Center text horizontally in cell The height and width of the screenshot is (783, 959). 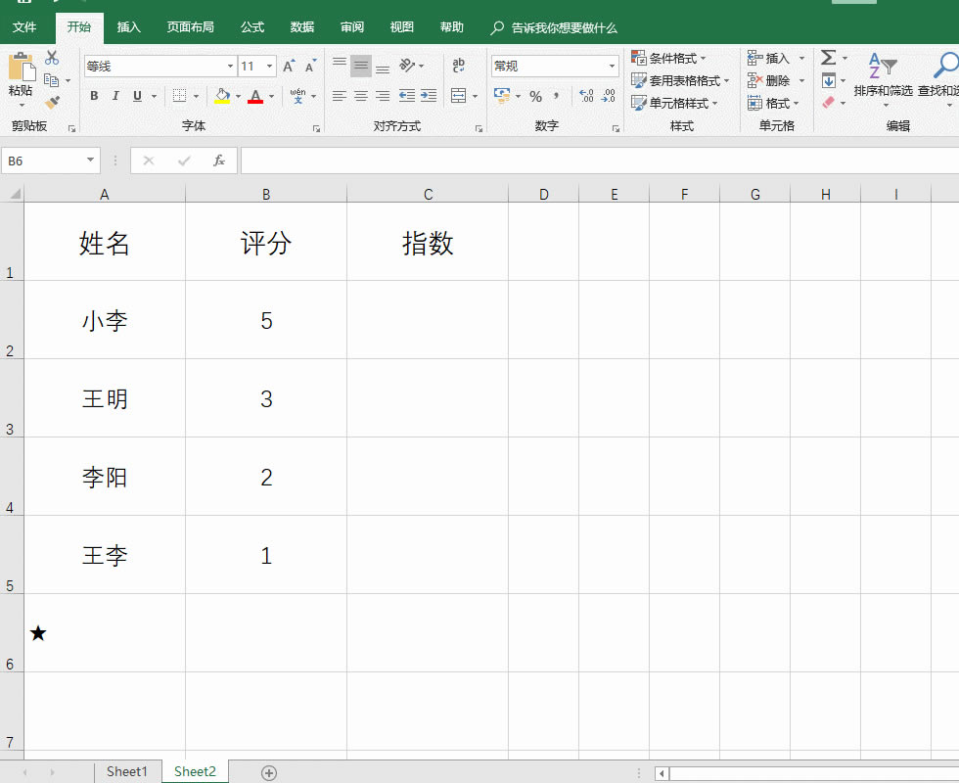coord(361,96)
